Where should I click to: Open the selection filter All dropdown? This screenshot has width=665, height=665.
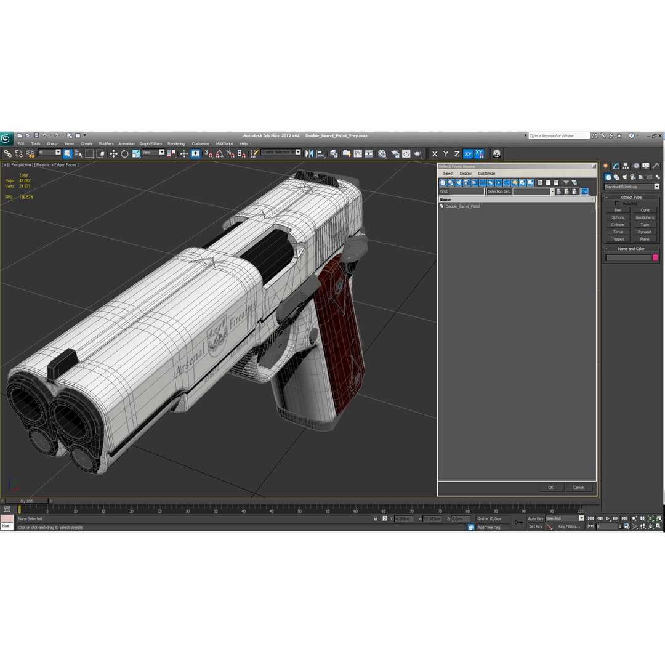(50, 153)
